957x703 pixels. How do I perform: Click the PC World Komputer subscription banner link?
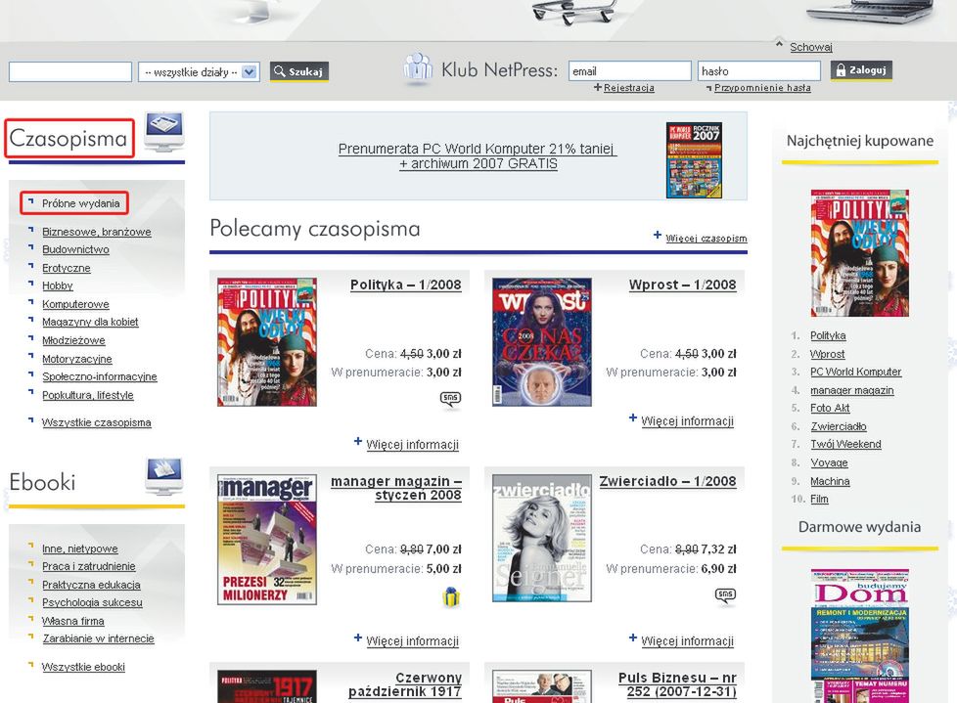pos(478,156)
